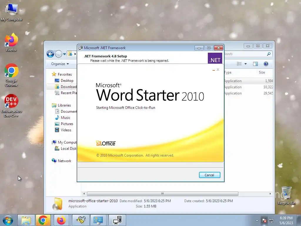The image size is (301, 226).
Task: Minimize the Word Starter splash screen
Action: tap(213, 70)
